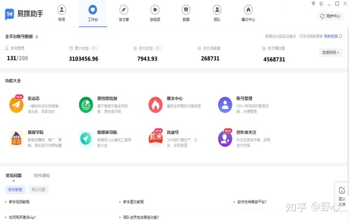Click the 功能大全 section heading
This screenshot has height=221, width=349.
point(13,81)
